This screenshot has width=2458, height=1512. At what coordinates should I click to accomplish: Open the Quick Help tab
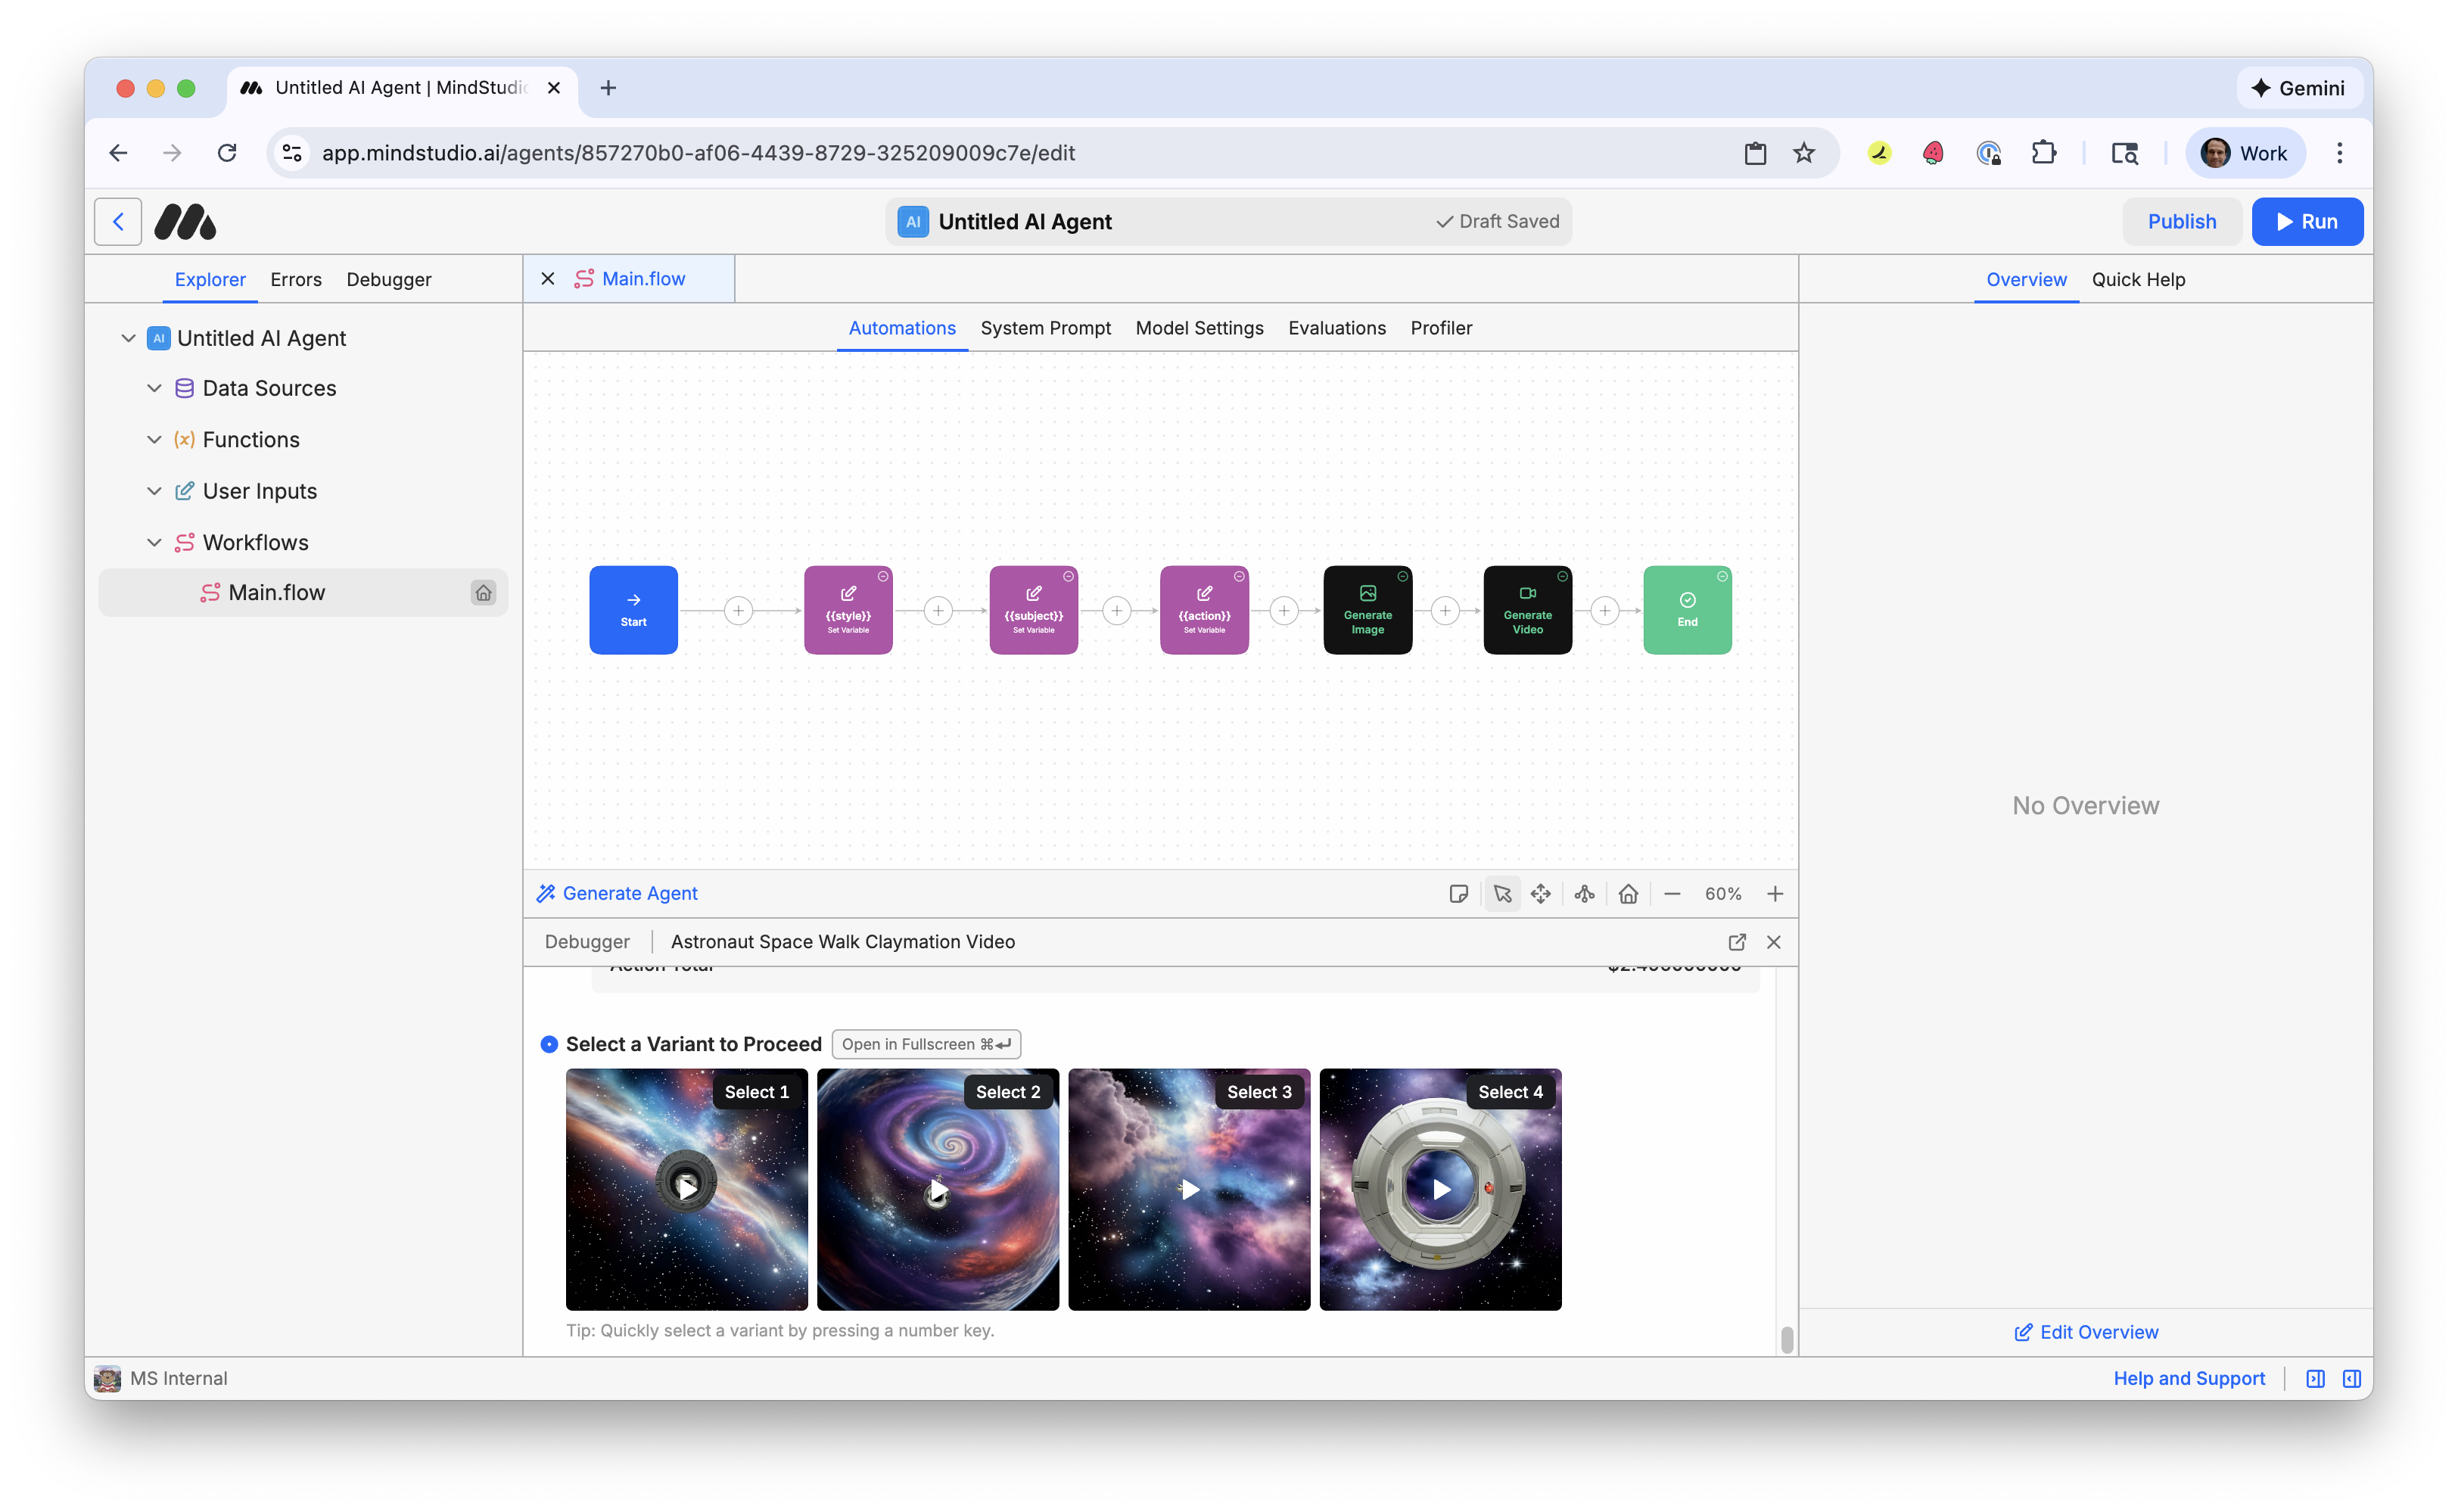(x=2139, y=280)
